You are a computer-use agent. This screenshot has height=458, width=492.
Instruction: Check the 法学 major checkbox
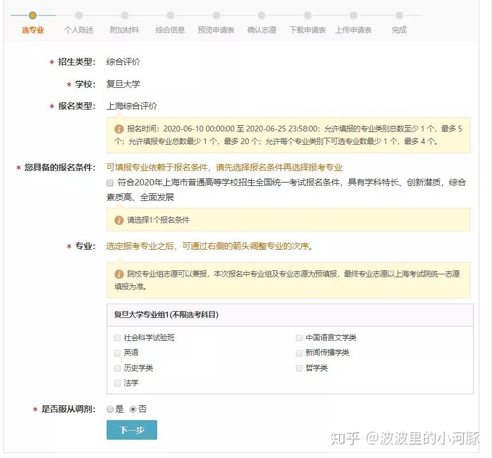[x=117, y=383]
